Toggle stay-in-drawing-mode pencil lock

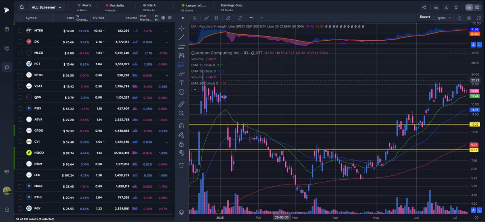(x=181, y=135)
